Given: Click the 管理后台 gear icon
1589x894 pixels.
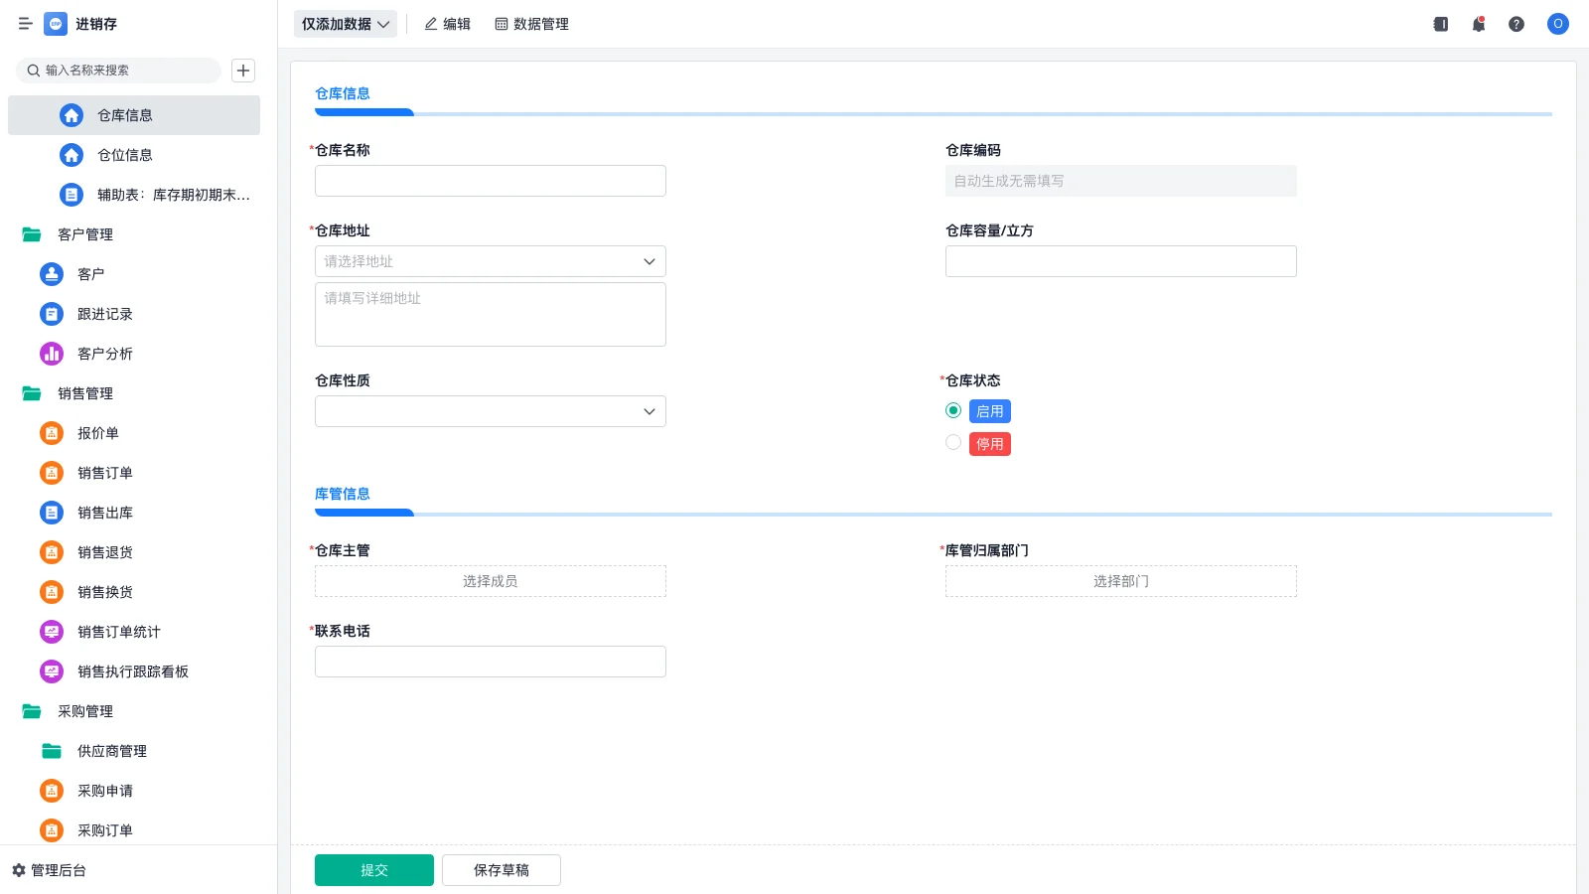Looking at the screenshot, I should pyautogui.click(x=19, y=870).
